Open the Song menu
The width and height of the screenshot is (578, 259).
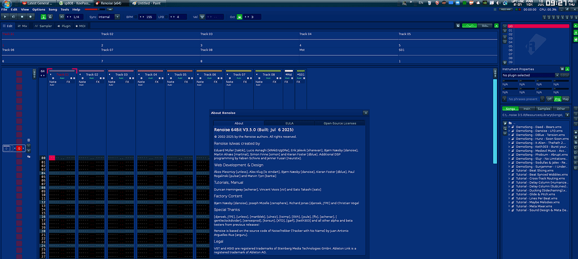click(x=53, y=9)
